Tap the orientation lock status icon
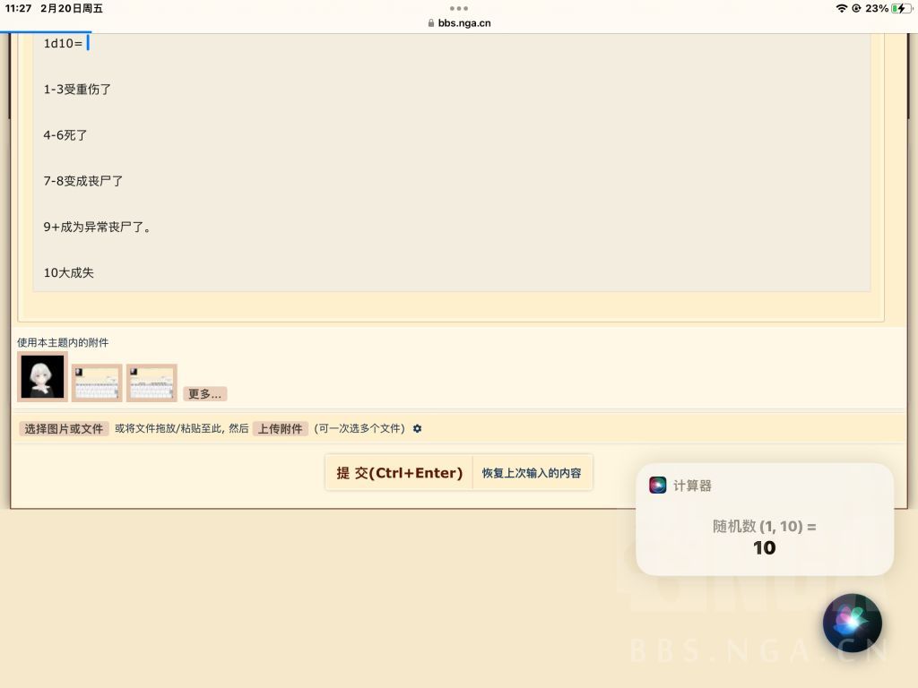Screen dimensions: 918x688 [x=856, y=8]
